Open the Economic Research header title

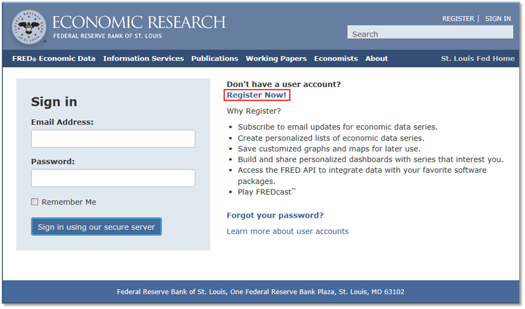(139, 23)
